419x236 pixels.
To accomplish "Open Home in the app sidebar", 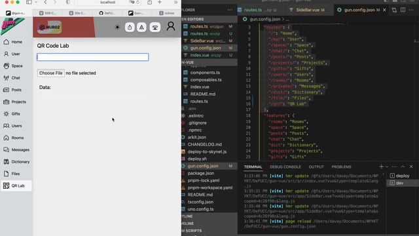I will pos(16,42).
